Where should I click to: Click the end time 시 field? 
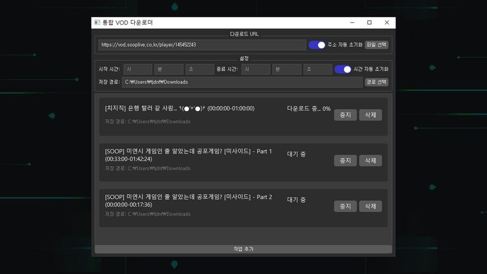click(x=255, y=69)
